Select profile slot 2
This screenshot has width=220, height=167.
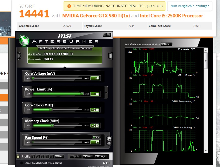[38, 157]
